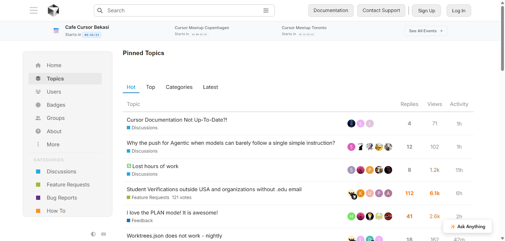Sort topics by the Activity column header
The height and width of the screenshot is (241, 505).
pyautogui.click(x=459, y=104)
